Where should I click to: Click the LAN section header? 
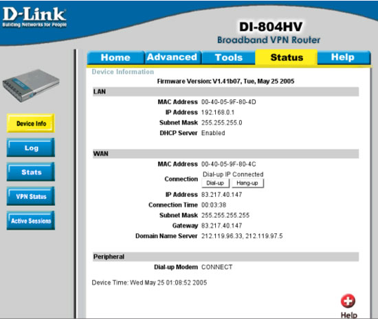(x=226, y=92)
